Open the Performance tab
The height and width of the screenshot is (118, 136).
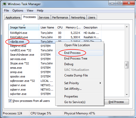point(60,17)
